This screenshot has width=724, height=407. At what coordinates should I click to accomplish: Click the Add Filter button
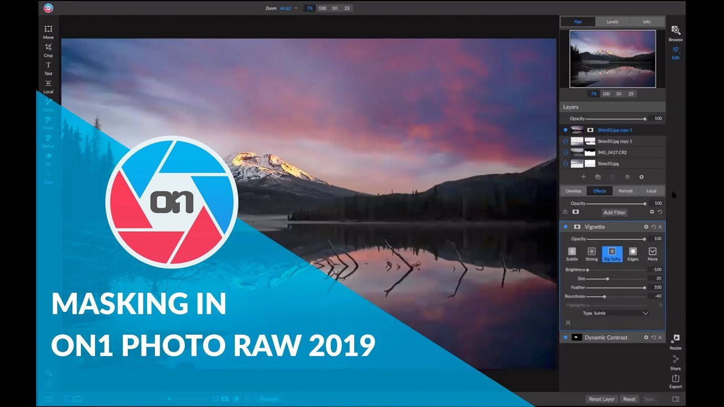(x=614, y=213)
